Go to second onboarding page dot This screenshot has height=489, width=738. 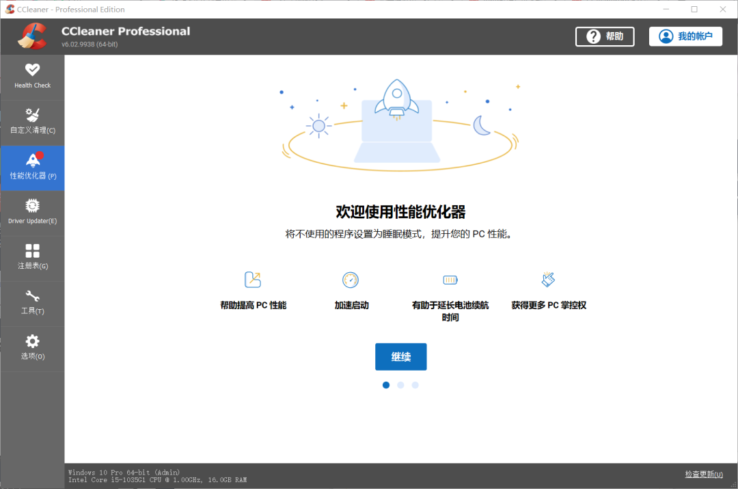[x=400, y=385]
